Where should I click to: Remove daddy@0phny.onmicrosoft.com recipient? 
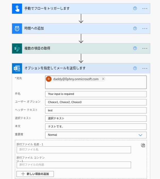[x=103, y=79]
